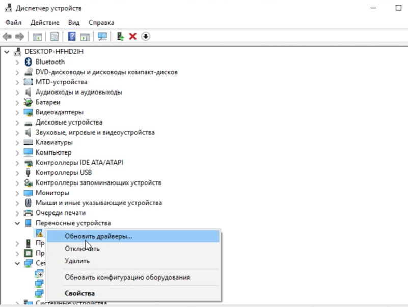Click the Видеоадаптеры display adapter icon
The width and height of the screenshot is (408, 307).
pyautogui.click(x=28, y=112)
